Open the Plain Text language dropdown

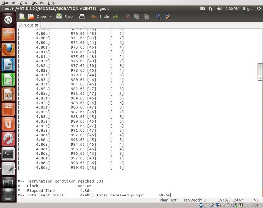click(x=170, y=200)
